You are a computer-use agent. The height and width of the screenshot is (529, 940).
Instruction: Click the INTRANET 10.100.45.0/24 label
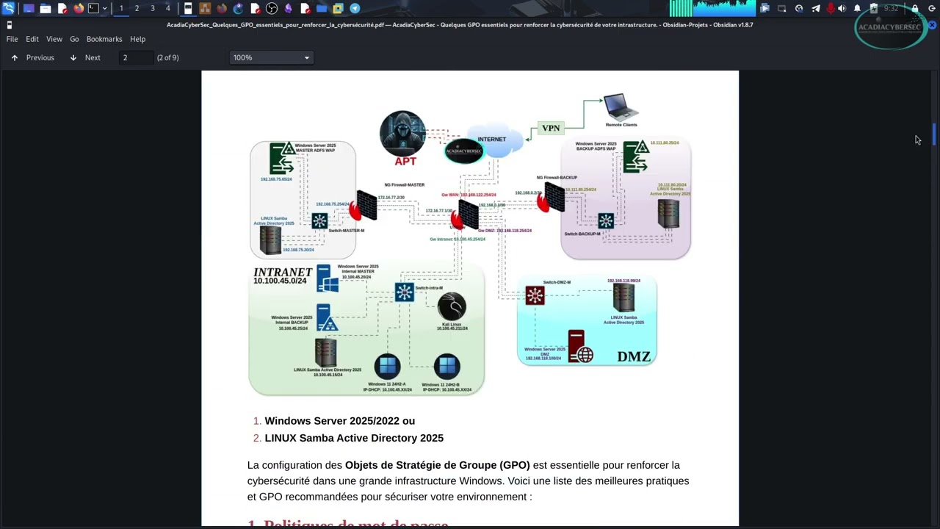[283, 276]
